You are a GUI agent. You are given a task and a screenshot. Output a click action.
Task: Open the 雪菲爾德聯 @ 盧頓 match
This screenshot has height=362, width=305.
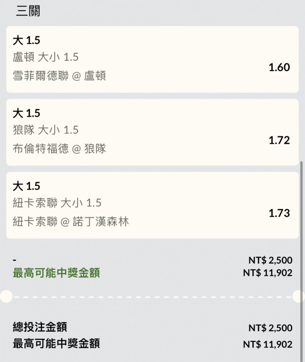(59, 76)
